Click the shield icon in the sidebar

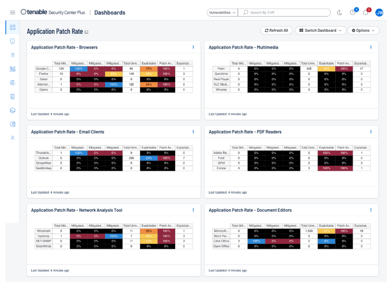(x=12, y=42)
